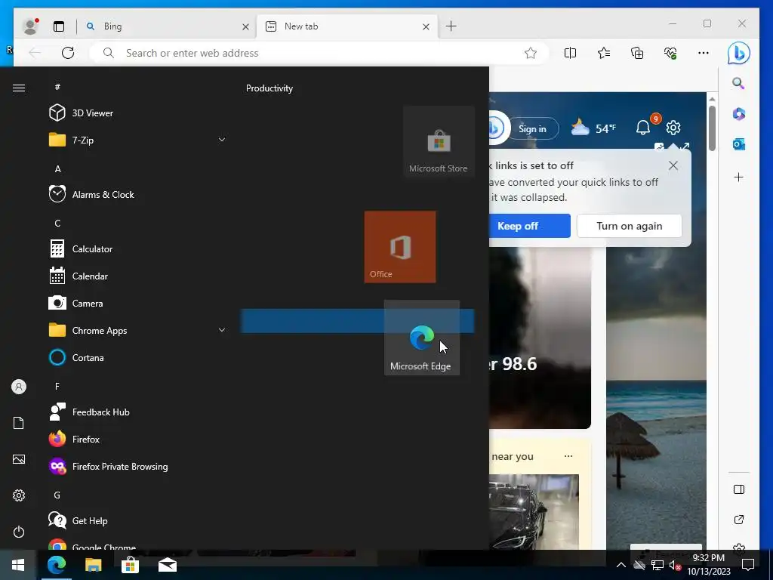773x580 pixels.
Task: Open Alarms & Clock app
Action: 138,194
